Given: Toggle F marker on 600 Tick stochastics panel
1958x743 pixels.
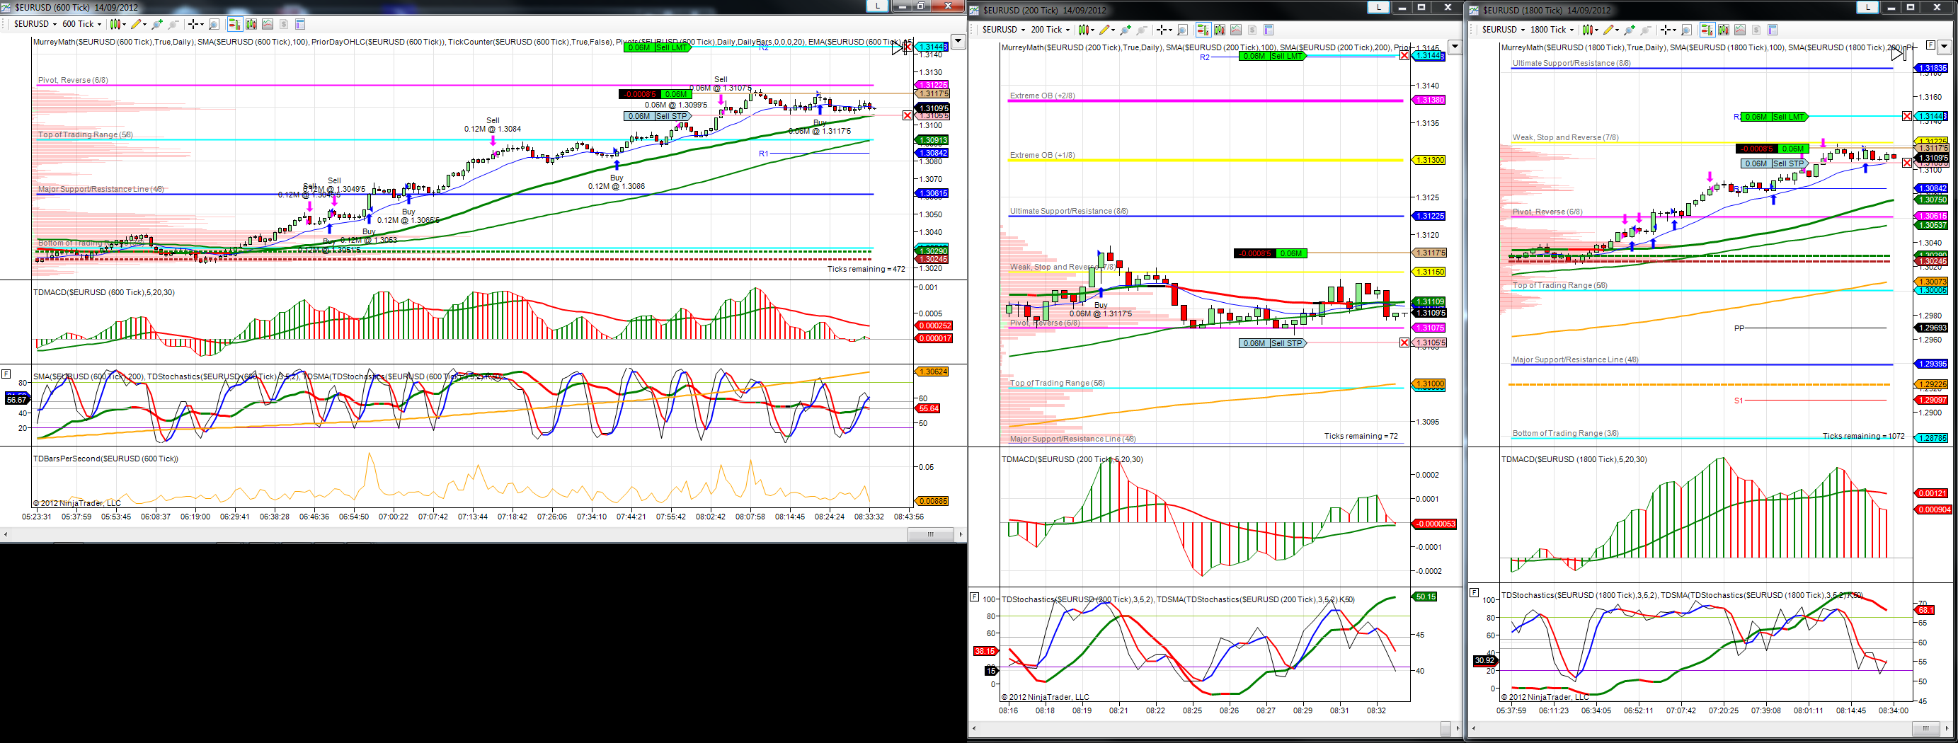Looking at the screenshot, I should 6,373.
